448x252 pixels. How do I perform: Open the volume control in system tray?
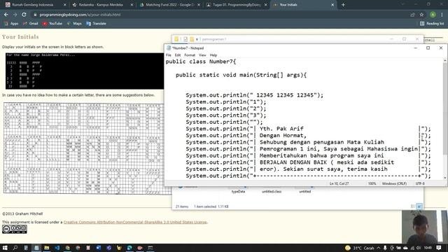tap(419, 248)
